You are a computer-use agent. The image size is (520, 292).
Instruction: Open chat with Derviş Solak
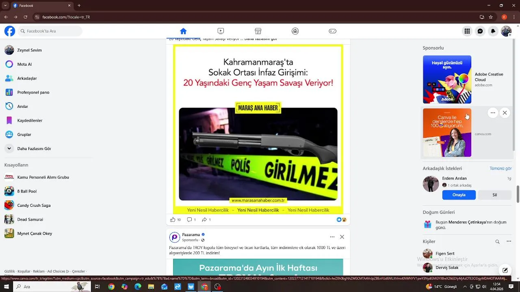(x=467, y=268)
